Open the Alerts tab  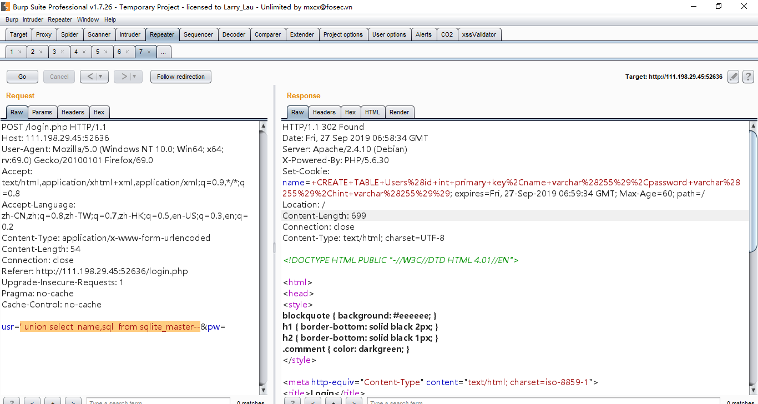pyautogui.click(x=423, y=34)
